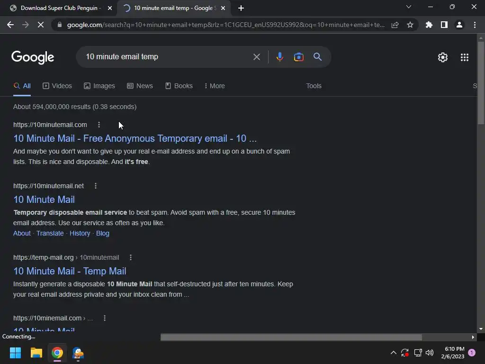
Task: Click the https://temp-mail.org URL text
Action: pyautogui.click(x=43, y=257)
